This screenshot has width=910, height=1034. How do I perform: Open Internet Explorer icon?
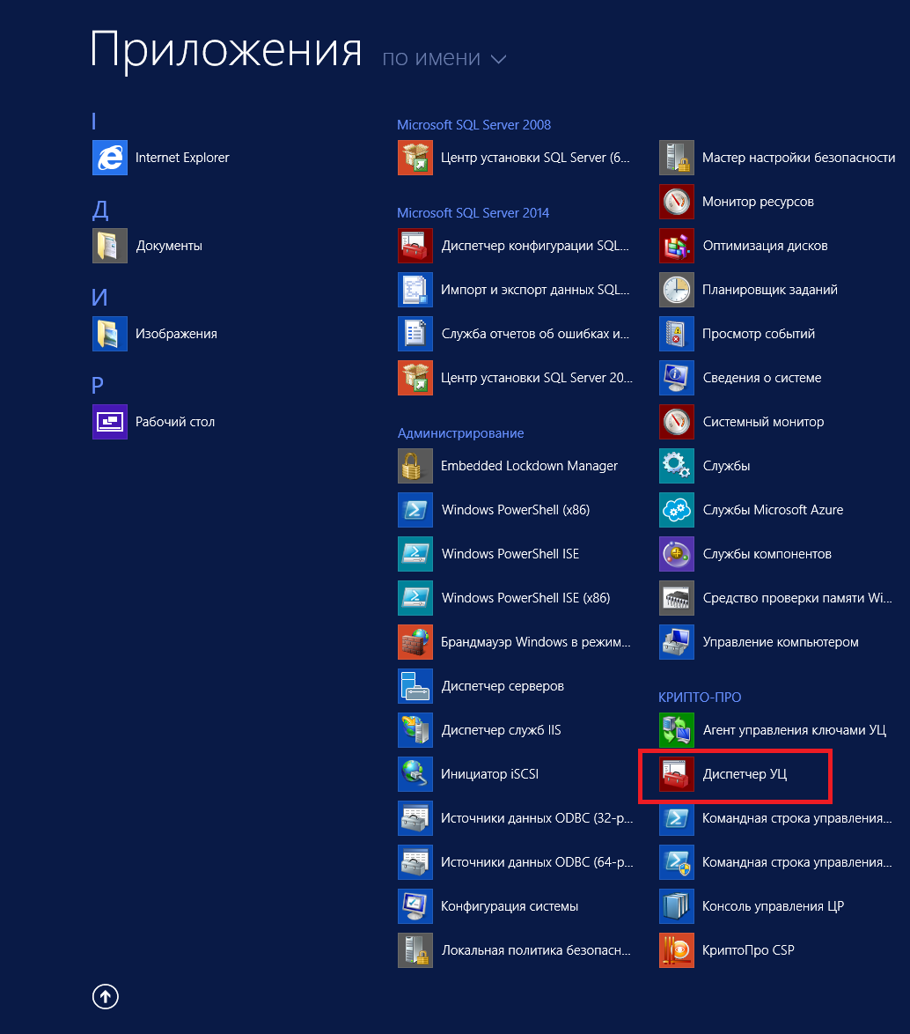coord(109,158)
